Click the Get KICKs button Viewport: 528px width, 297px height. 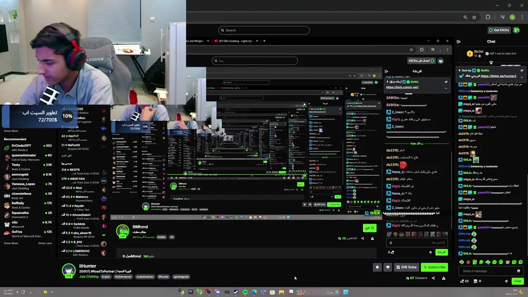[x=499, y=30]
